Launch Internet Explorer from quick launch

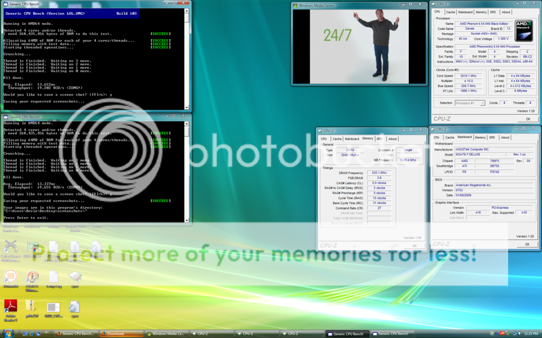coord(31,334)
